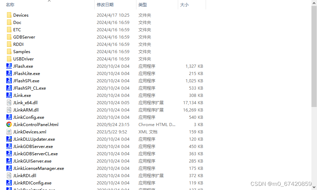Click the JFlashSPI_CL.exe application icon
Screen dimensions: 317x190
click(9, 88)
